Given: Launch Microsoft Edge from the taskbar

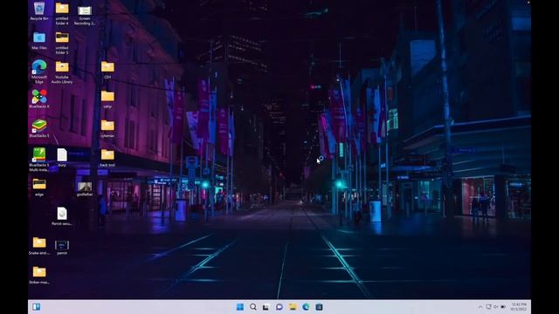Looking at the screenshot, I should coord(306,307).
